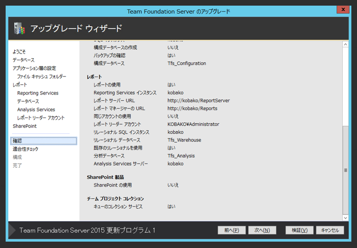
Task: Go to SharePoint step in sidebar
Action: tap(25, 126)
